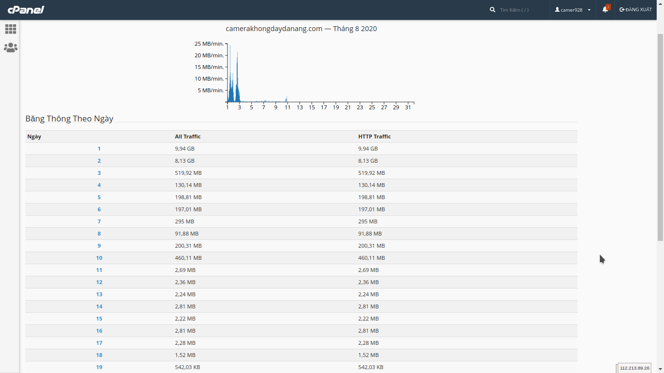Select 91,88 MB in HTTP Traffic column
Viewport: 664px width, 373px height.
pos(370,234)
